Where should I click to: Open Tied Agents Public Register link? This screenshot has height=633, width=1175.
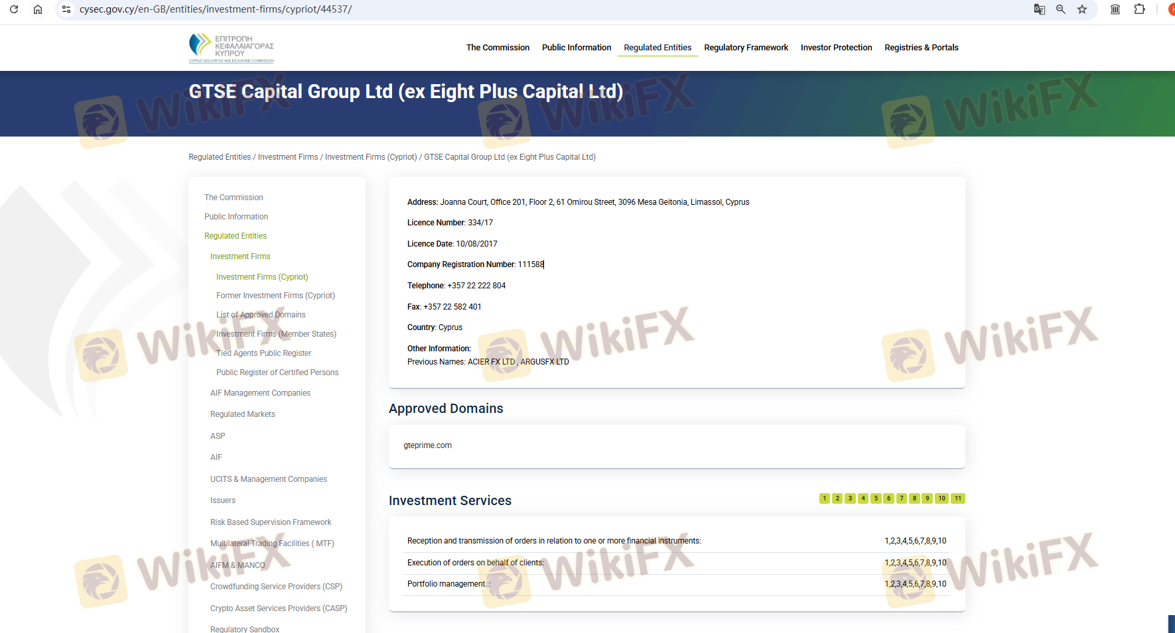pyautogui.click(x=263, y=353)
